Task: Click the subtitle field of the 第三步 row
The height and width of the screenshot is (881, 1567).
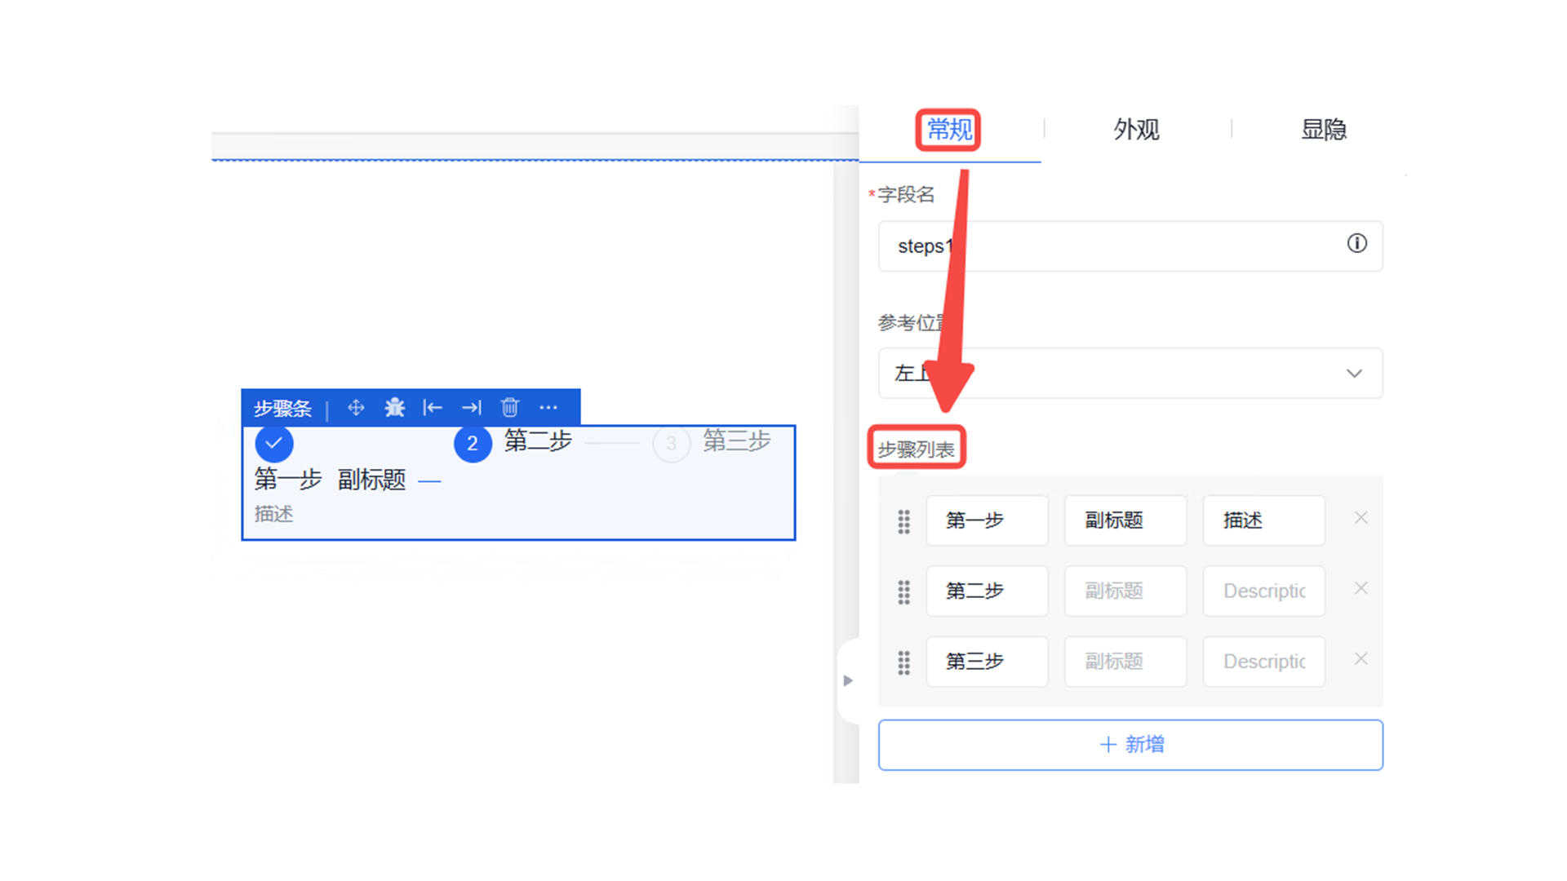Action: pyautogui.click(x=1125, y=662)
